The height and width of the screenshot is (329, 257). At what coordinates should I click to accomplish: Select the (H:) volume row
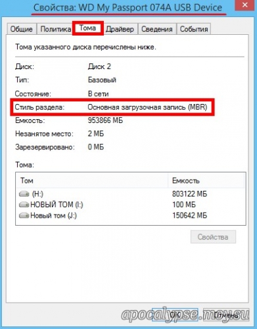[x=131, y=194]
